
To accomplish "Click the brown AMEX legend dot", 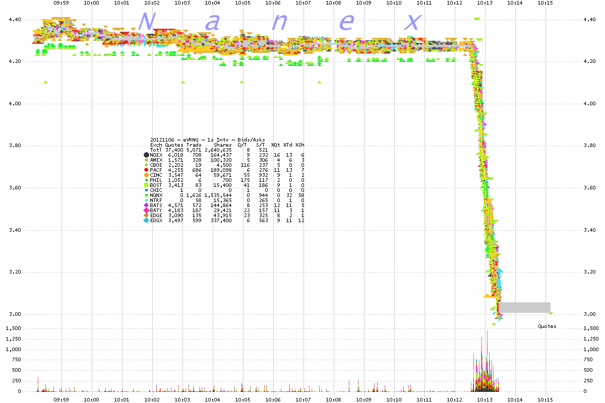I will click(x=146, y=160).
